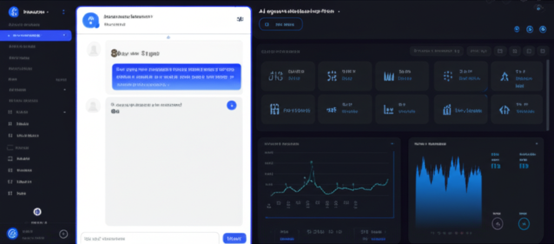Open the top-row card with the upward arrow icon
This screenshot has height=244, width=554.
pos(517,76)
